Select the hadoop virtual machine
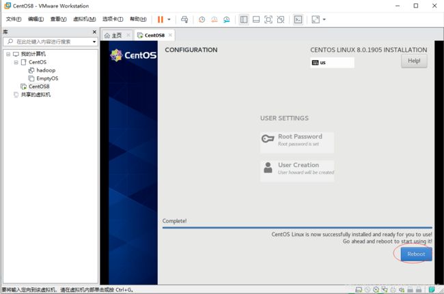This screenshot has height=294, width=444. point(46,70)
